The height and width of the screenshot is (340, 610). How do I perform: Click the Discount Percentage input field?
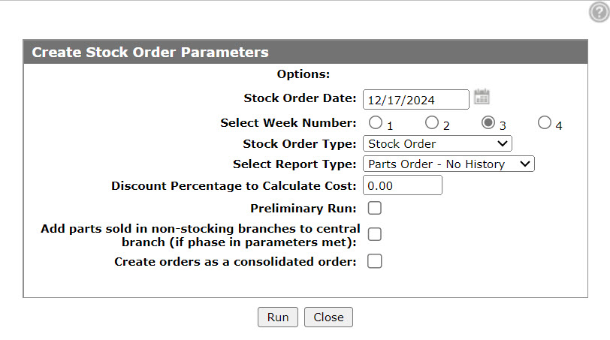[x=402, y=185]
